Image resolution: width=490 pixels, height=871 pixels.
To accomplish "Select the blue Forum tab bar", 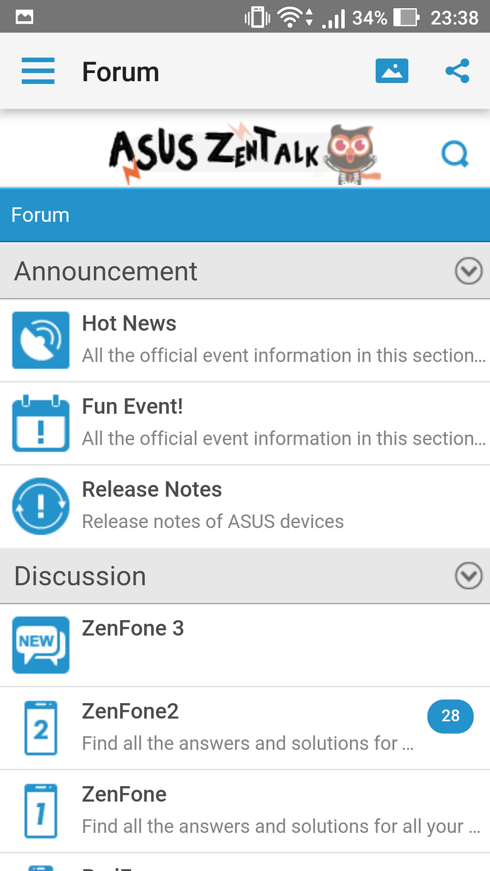I will click(x=245, y=215).
